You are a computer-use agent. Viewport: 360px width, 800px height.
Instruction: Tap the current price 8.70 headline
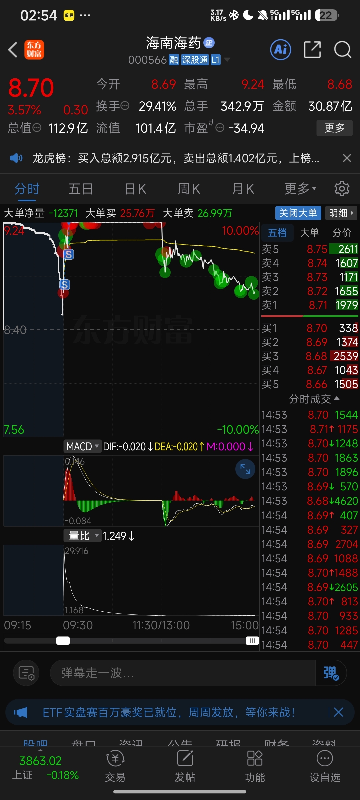point(31,88)
